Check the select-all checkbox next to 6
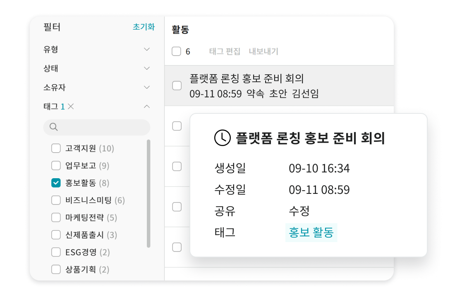Viewport: 455px width, 297px height. pyautogui.click(x=177, y=51)
